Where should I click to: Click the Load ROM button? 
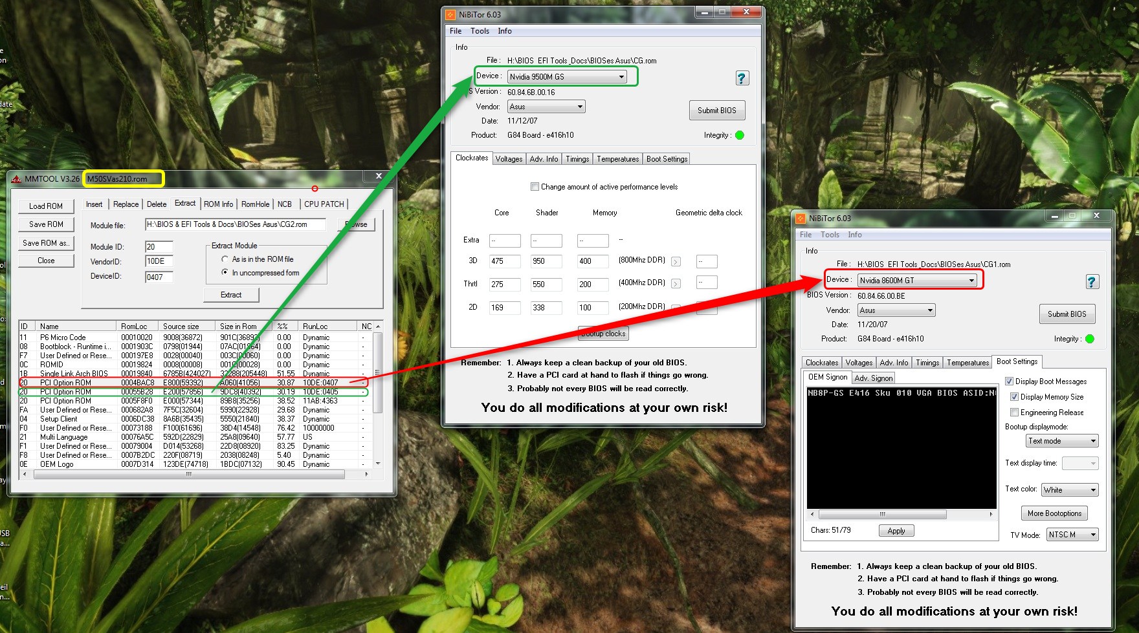click(45, 206)
